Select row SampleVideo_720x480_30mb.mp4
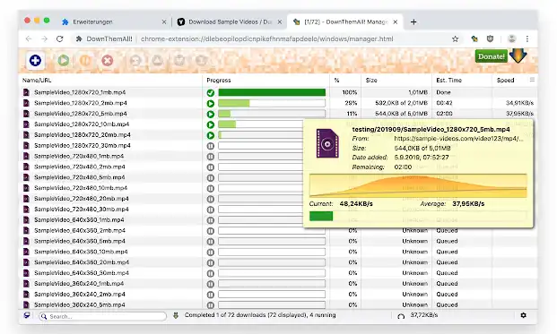The image size is (557, 334). coord(161,210)
